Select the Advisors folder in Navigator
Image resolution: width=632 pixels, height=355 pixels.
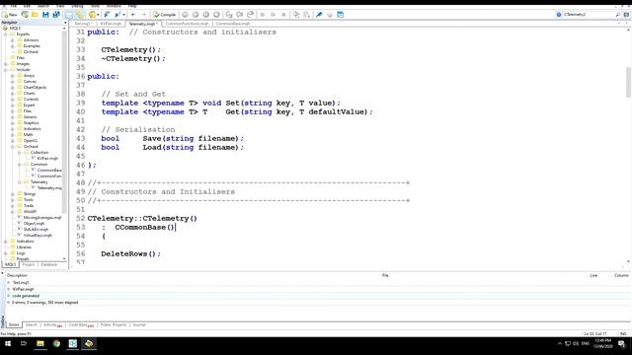[x=31, y=40]
